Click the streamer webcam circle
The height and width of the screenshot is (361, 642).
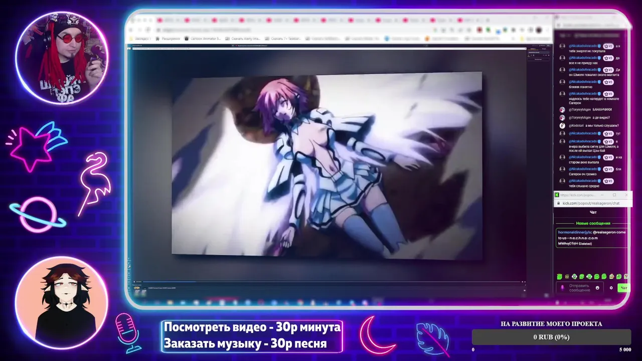tap(62, 57)
